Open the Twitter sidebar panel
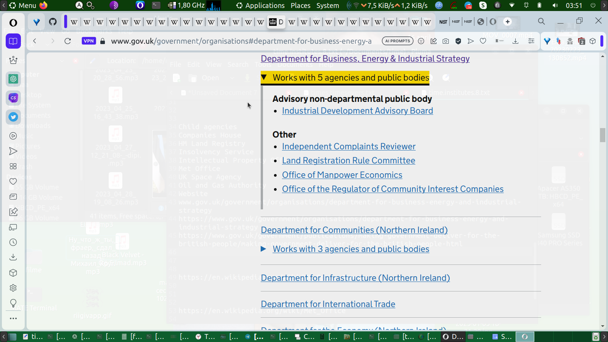This screenshot has height=342, width=608. coord(13,117)
